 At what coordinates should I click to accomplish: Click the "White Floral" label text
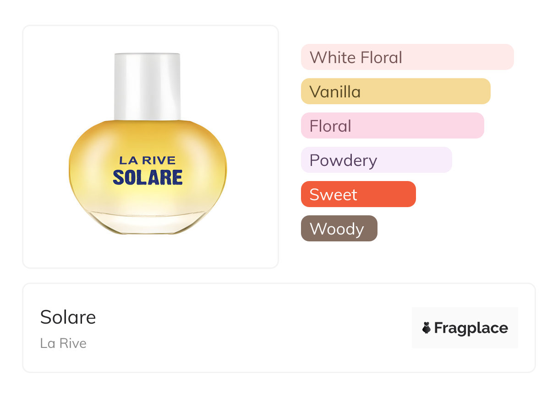(x=356, y=58)
